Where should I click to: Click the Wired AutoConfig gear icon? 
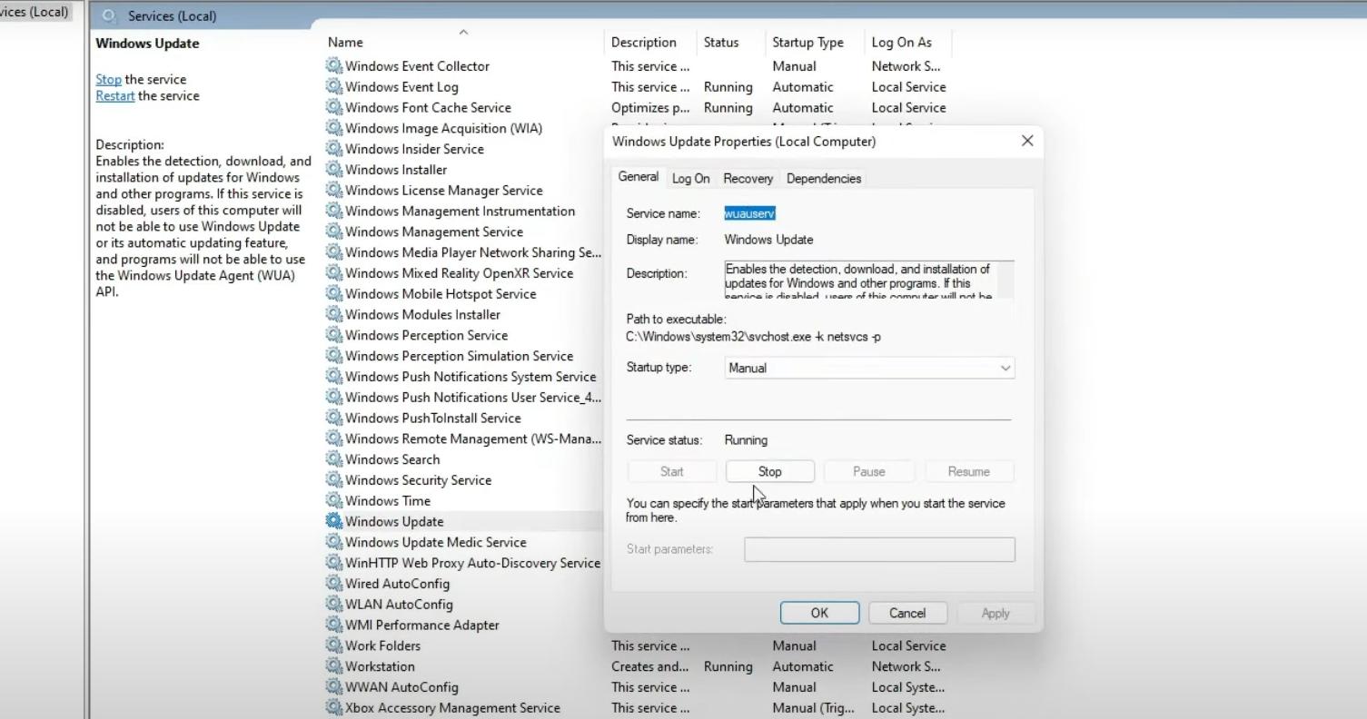point(333,584)
